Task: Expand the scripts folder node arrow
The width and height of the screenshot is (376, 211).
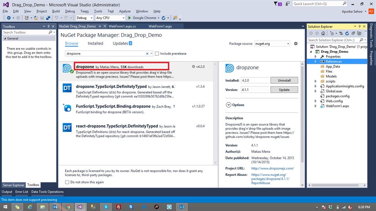Action: [x=315, y=81]
